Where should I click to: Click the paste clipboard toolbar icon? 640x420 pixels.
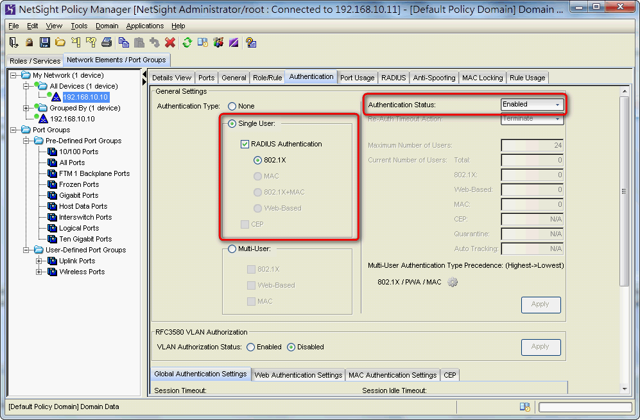[139, 42]
